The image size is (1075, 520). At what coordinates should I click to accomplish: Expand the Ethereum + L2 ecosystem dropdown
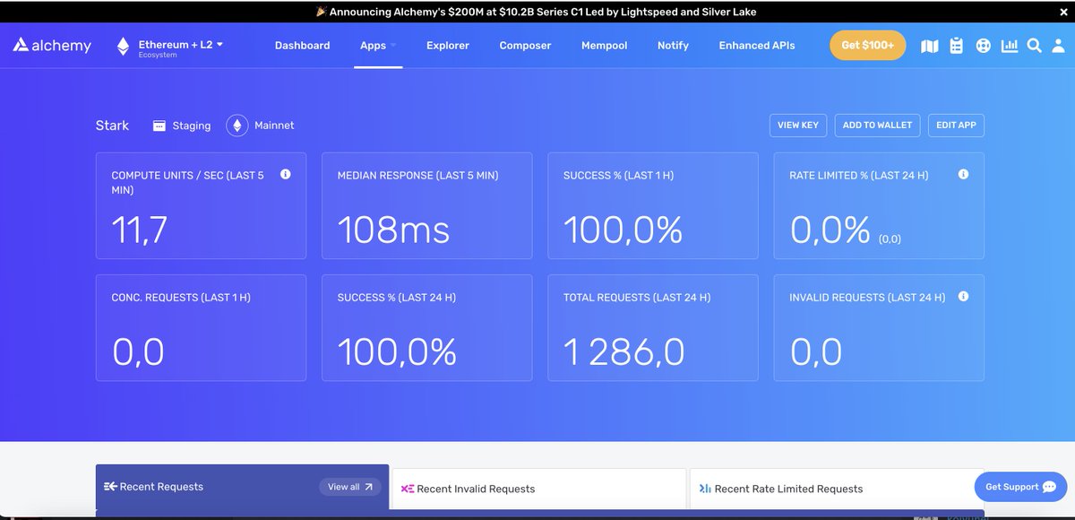click(170, 47)
